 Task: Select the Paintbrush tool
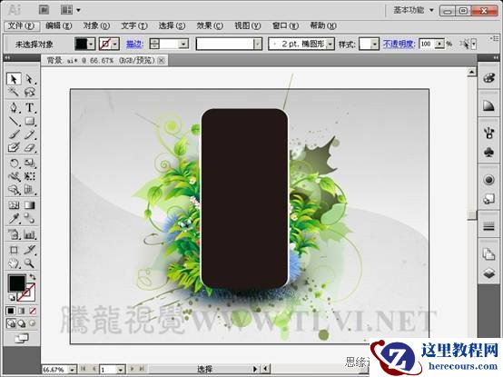point(14,134)
